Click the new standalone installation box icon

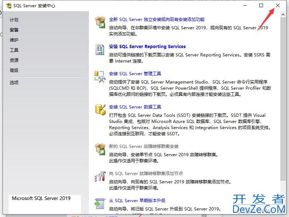point(100,22)
